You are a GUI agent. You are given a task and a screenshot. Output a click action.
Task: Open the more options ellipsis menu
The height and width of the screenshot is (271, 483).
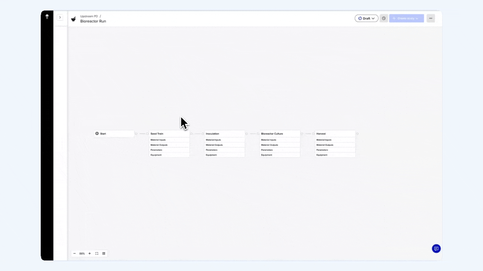pyautogui.click(x=431, y=18)
